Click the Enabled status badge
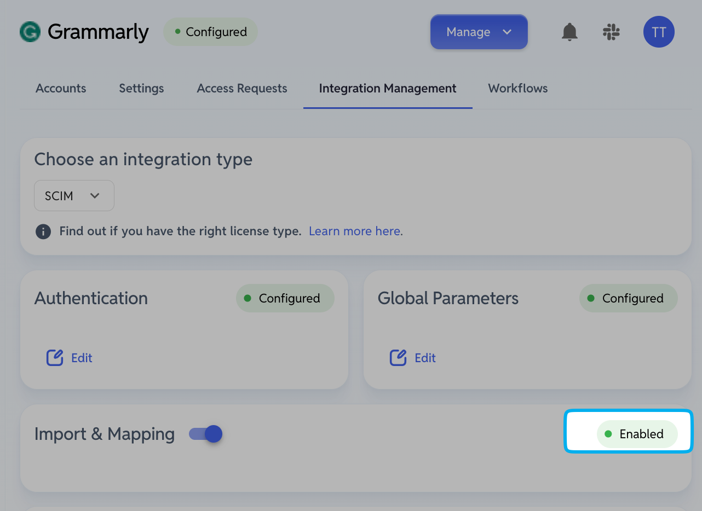 coord(637,434)
